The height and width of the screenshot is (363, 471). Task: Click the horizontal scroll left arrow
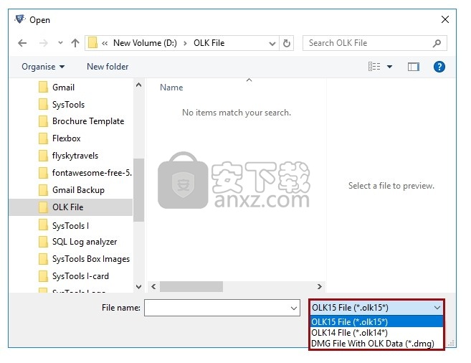(x=153, y=287)
